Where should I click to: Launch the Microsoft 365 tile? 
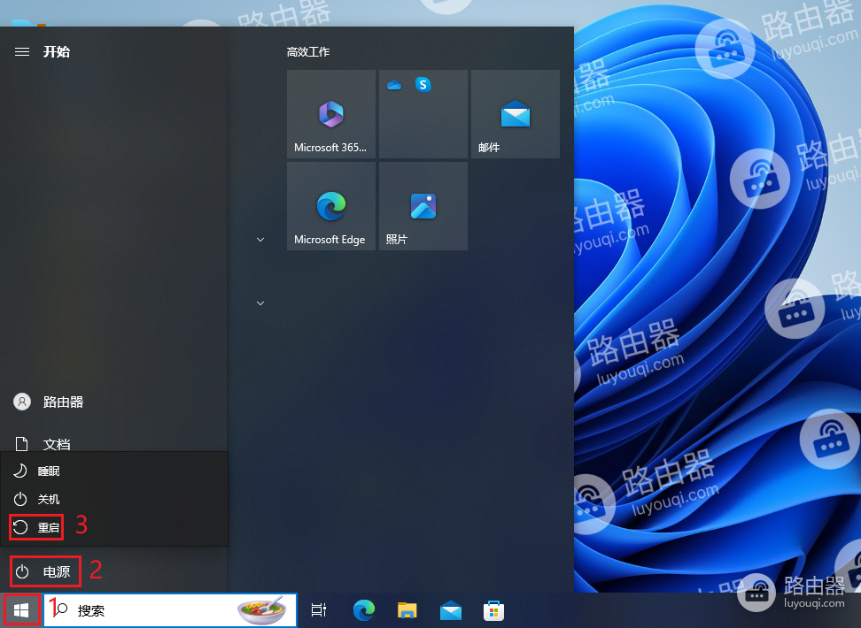[331, 114]
